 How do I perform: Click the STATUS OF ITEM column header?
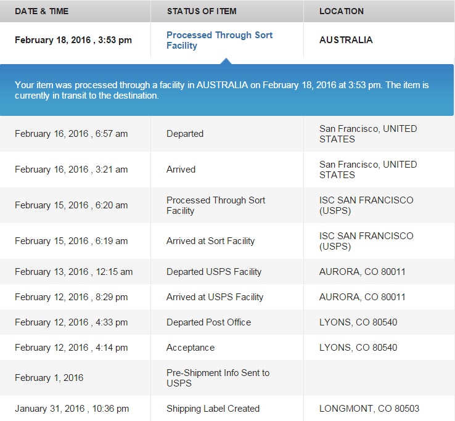pyautogui.click(x=201, y=11)
